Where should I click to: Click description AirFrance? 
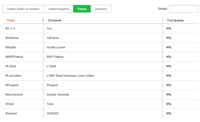53,38
